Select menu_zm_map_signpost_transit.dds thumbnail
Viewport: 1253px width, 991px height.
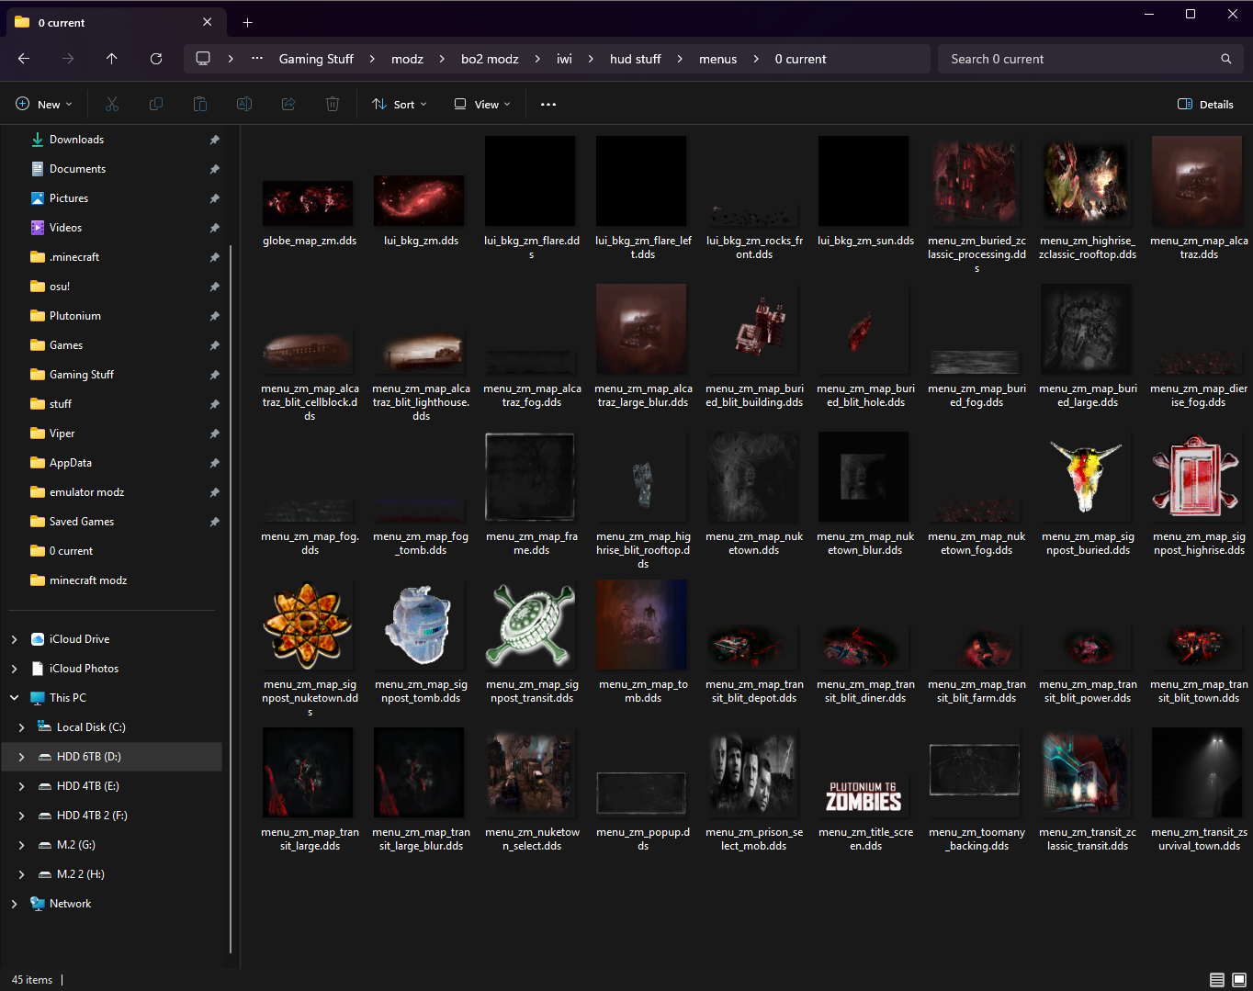click(530, 625)
